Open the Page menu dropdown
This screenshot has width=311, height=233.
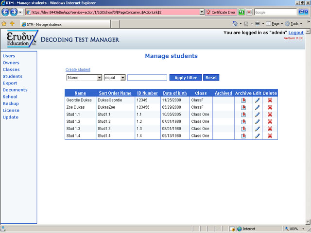tap(275, 24)
